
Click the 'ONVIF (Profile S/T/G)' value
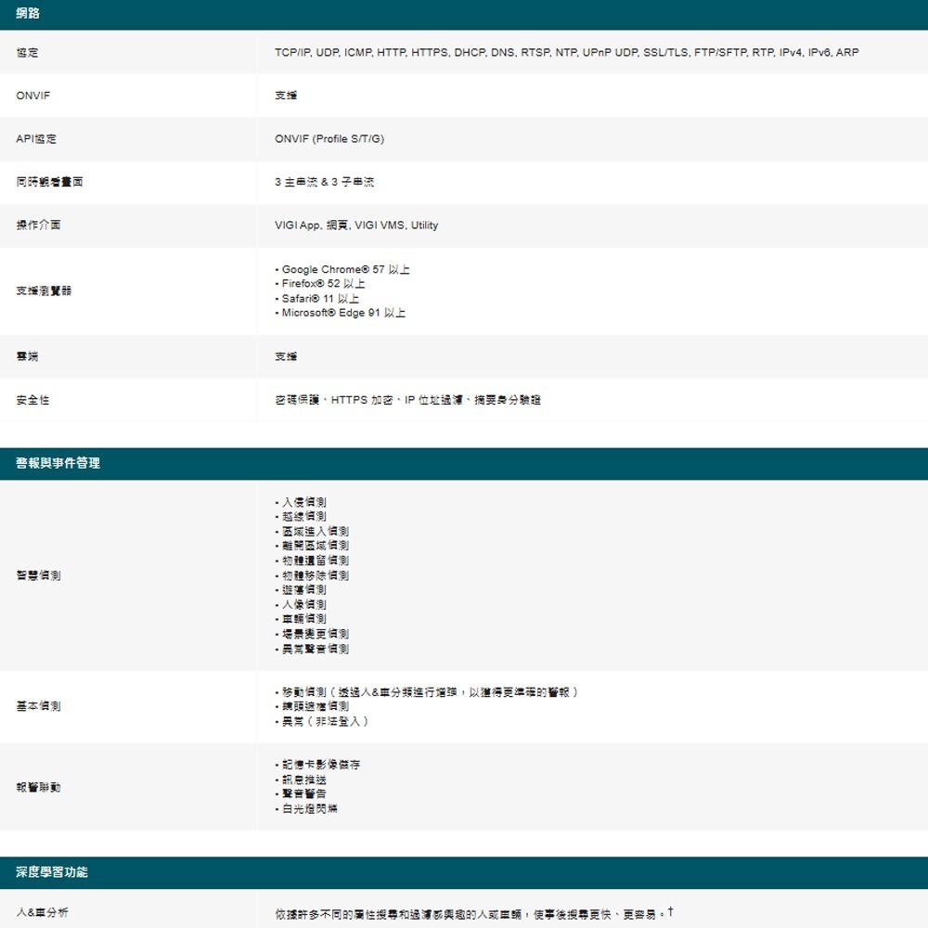[x=329, y=139]
